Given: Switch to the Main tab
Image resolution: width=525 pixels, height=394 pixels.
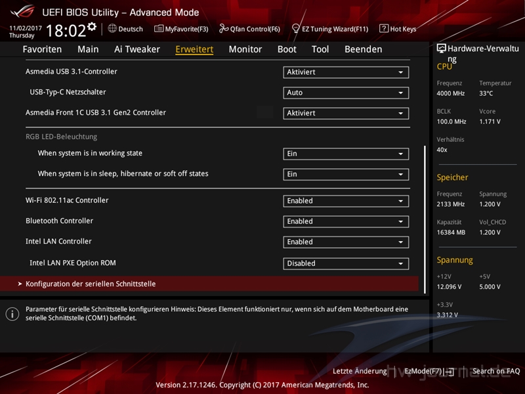Looking at the screenshot, I should [88, 49].
